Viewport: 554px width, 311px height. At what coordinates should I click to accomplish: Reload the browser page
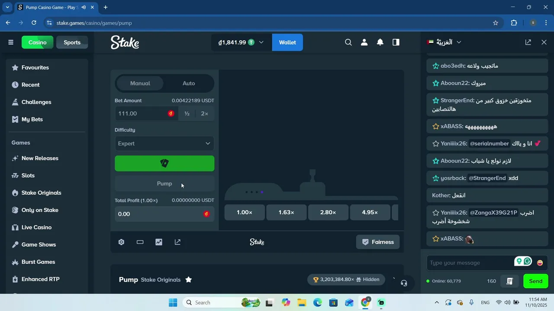pyautogui.click(x=34, y=23)
